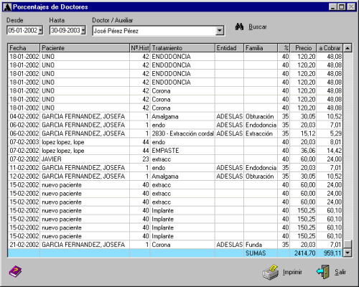Viewport: 359px width, 287px height.
Task: Click the Imprimir button label
Action: (x=292, y=272)
